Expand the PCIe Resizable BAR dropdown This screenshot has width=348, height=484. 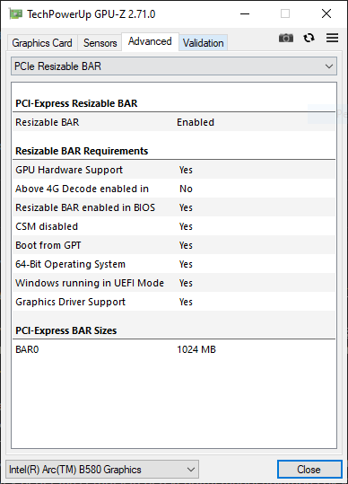pyautogui.click(x=174, y=66)
